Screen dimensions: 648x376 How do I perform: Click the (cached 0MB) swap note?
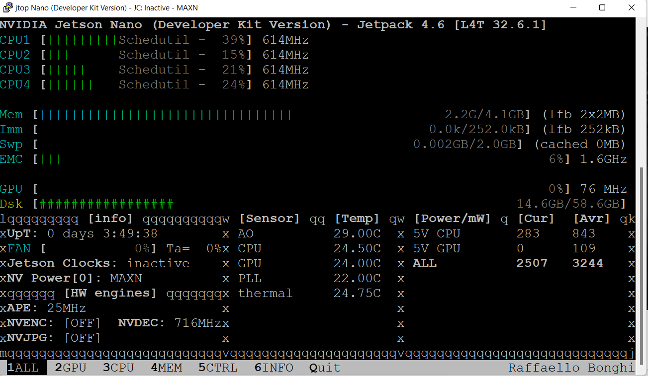(x=580, y=145)
